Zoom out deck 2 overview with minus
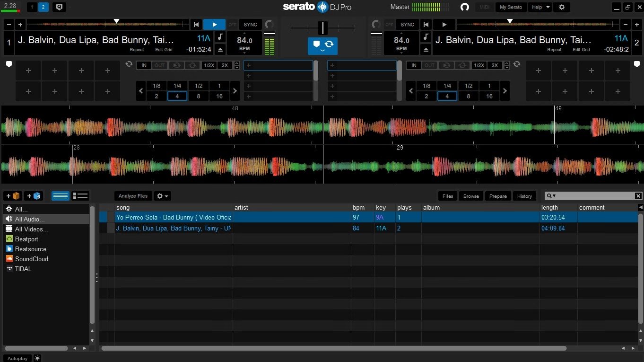Viewport: 644px width, 362px height. [625, 25]
